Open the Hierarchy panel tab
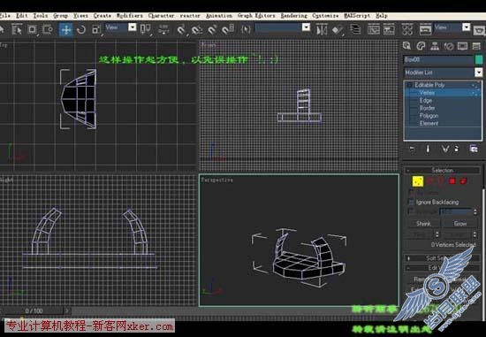The width and height of the screenshot is (486, 337). click(435, 46)
